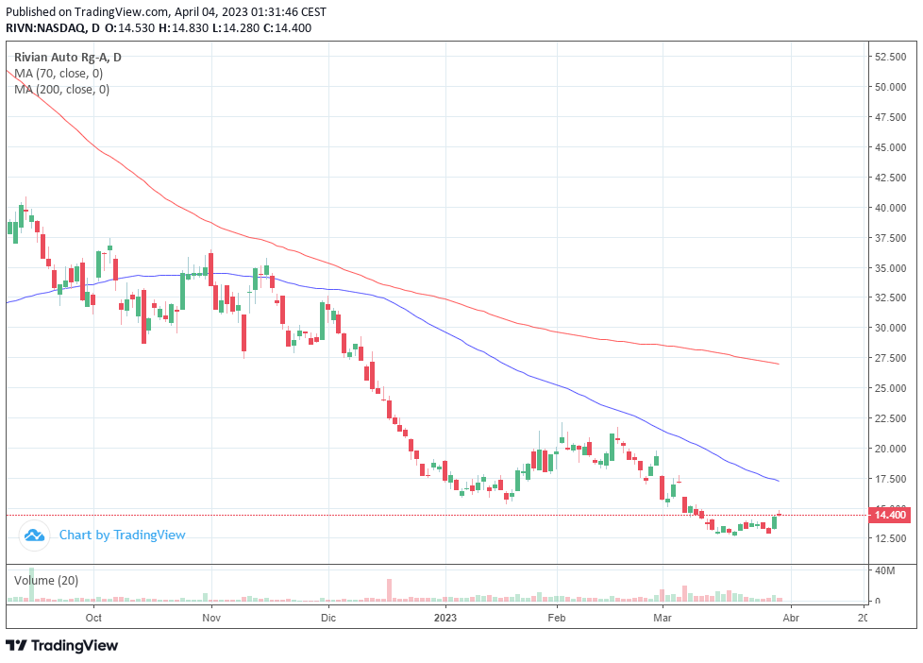923x663 pixels.
Task: Click the 12.500 price axis label
Action: click(890, 538)
